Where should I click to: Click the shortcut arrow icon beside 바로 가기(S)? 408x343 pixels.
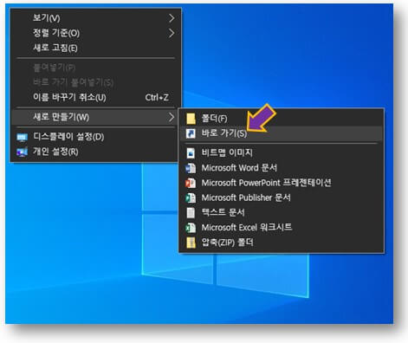click(191, 133)
